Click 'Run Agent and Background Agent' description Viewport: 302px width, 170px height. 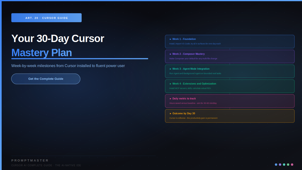coord(195,74)
